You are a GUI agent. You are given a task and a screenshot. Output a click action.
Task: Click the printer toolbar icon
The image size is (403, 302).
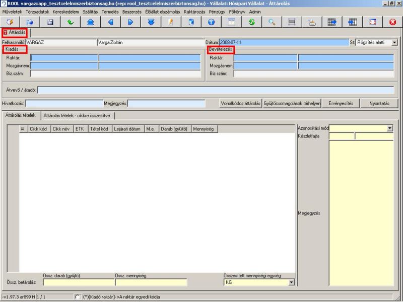(x=312, y=22)
